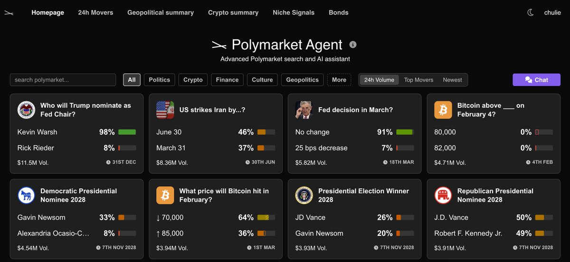Click Bitcoin icon on February price card
Viewport: 570px width, 262px height.
pos(165,196)
